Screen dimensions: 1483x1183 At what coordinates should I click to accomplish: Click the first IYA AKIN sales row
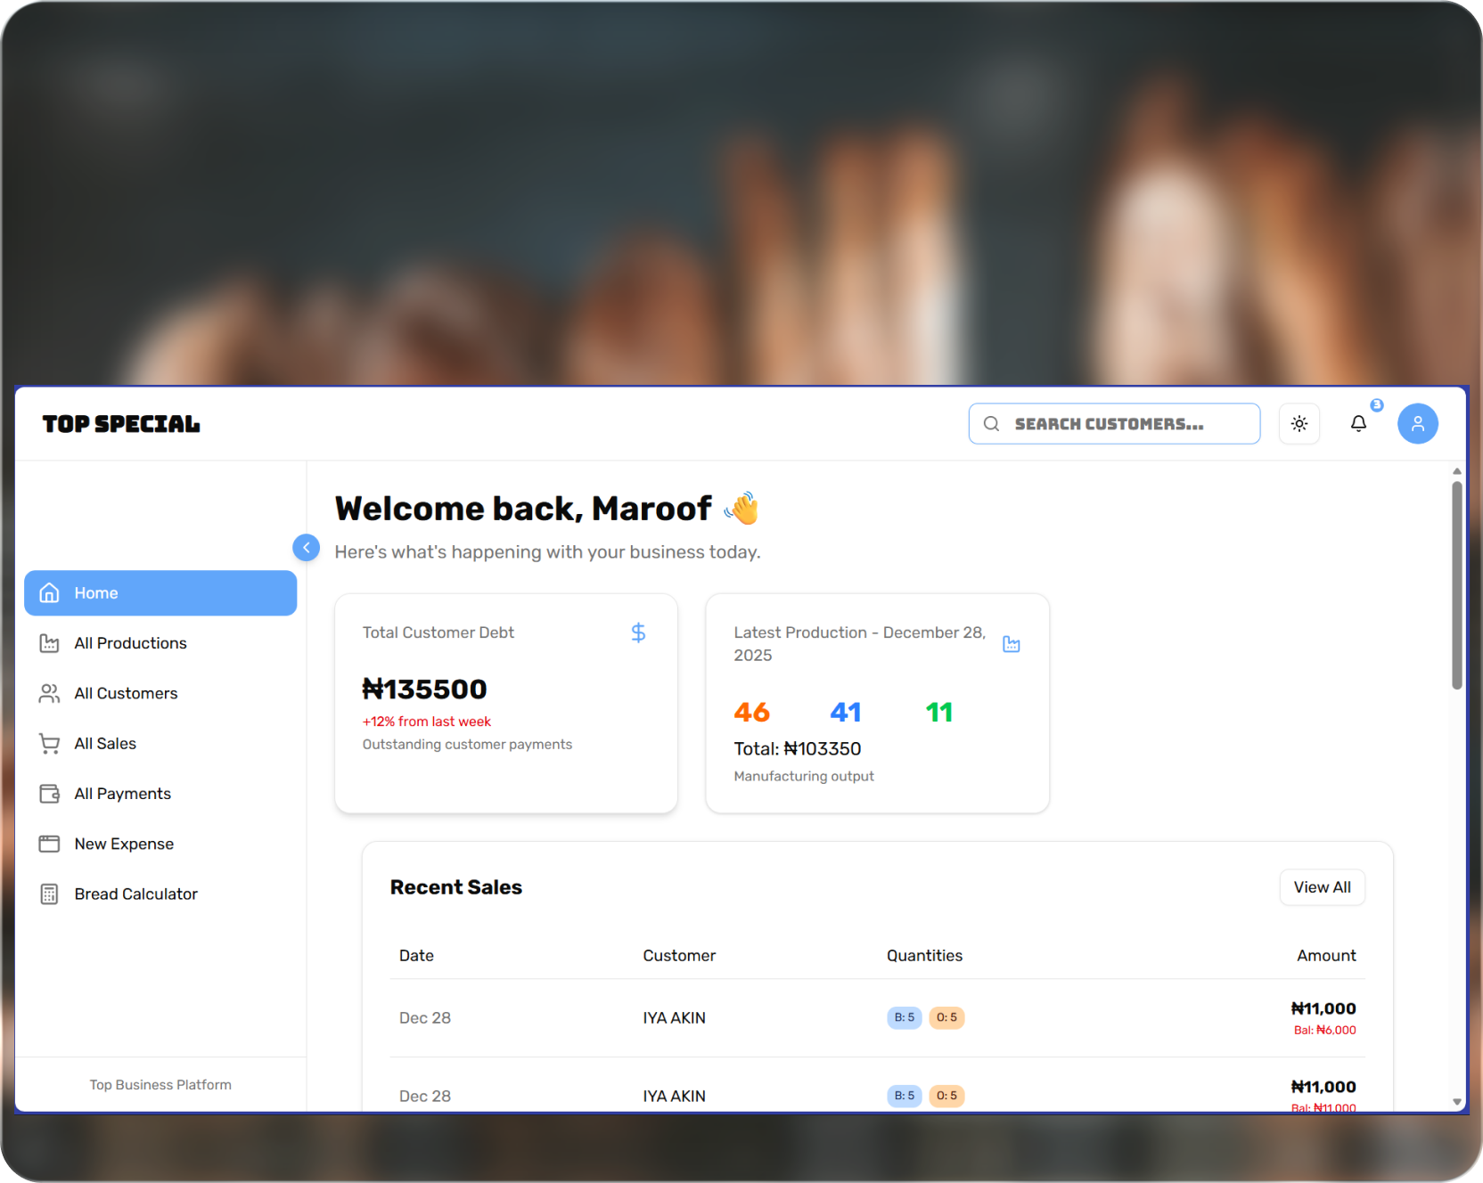point(674,1018)
